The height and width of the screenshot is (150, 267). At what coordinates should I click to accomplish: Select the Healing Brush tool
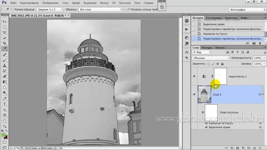pyautogui.click(x=5, y=55)
